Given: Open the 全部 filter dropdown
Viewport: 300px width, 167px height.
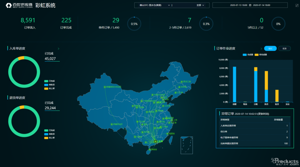Looking at the screenshot, I should [201, 5].
